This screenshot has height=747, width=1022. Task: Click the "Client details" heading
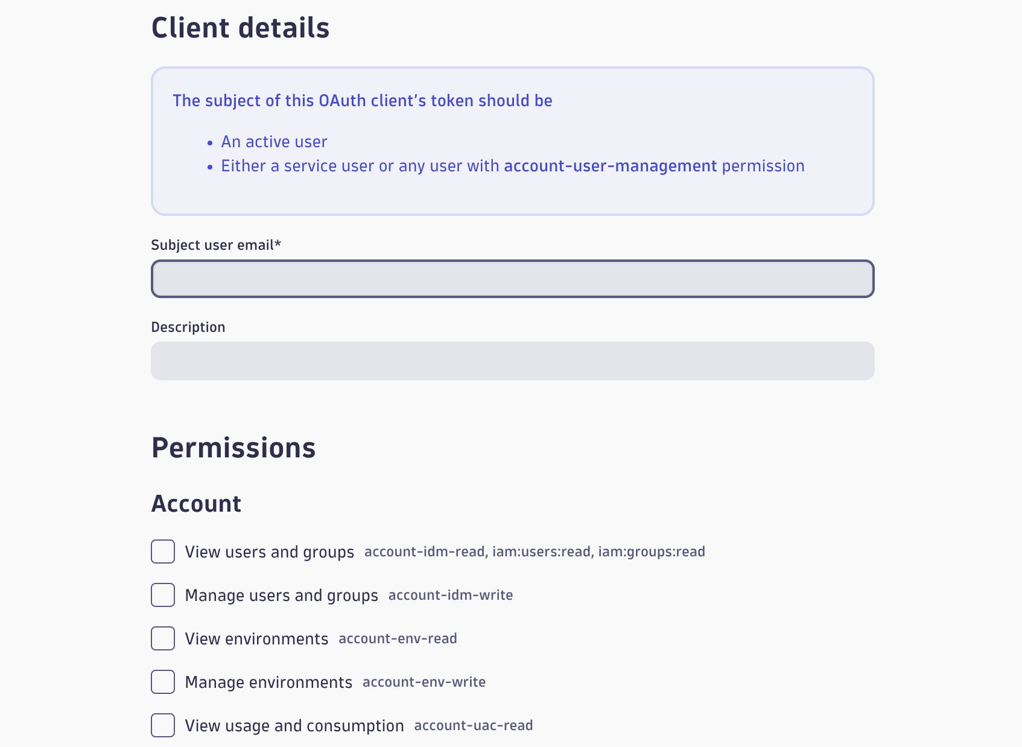pos(241,27)
